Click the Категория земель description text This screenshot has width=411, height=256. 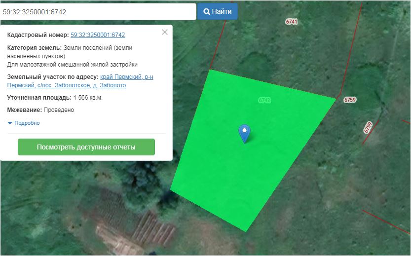pyautogui.click(x=70, y=52)
